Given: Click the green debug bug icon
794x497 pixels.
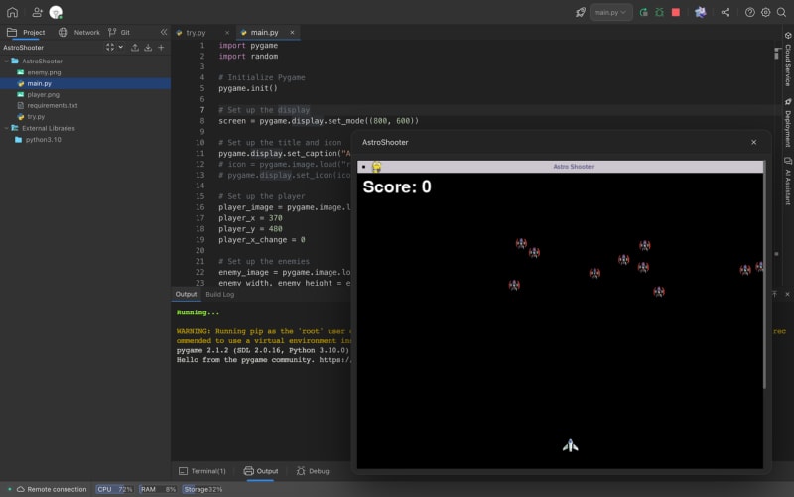Looking at the screenshot, I should (x=659, y=12).
